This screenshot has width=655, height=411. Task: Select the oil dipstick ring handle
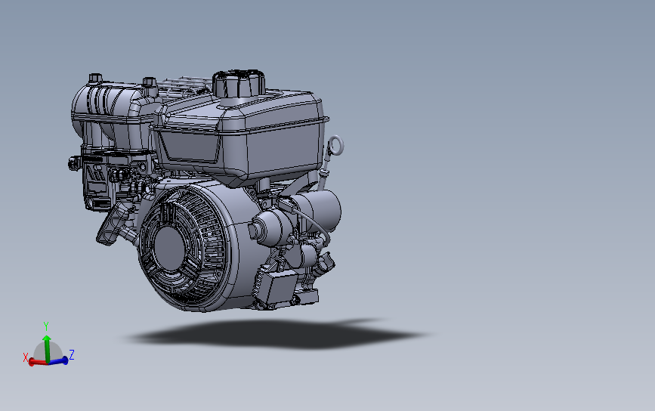click(x=335, y=146)
